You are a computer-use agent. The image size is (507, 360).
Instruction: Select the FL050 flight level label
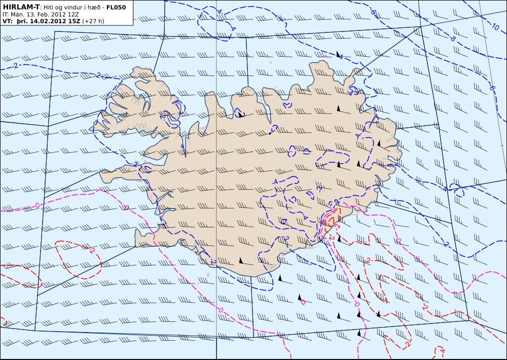coord(116,7)
